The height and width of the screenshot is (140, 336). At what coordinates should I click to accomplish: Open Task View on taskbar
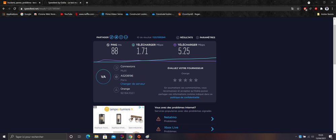coord(79,137)
